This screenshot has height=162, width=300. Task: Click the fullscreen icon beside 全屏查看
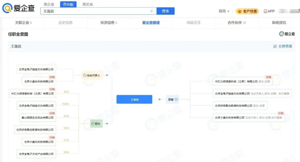(275, 46)
